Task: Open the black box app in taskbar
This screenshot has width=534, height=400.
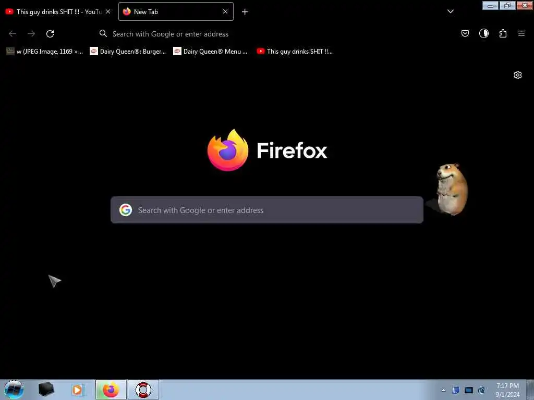Action: (46, 390)
